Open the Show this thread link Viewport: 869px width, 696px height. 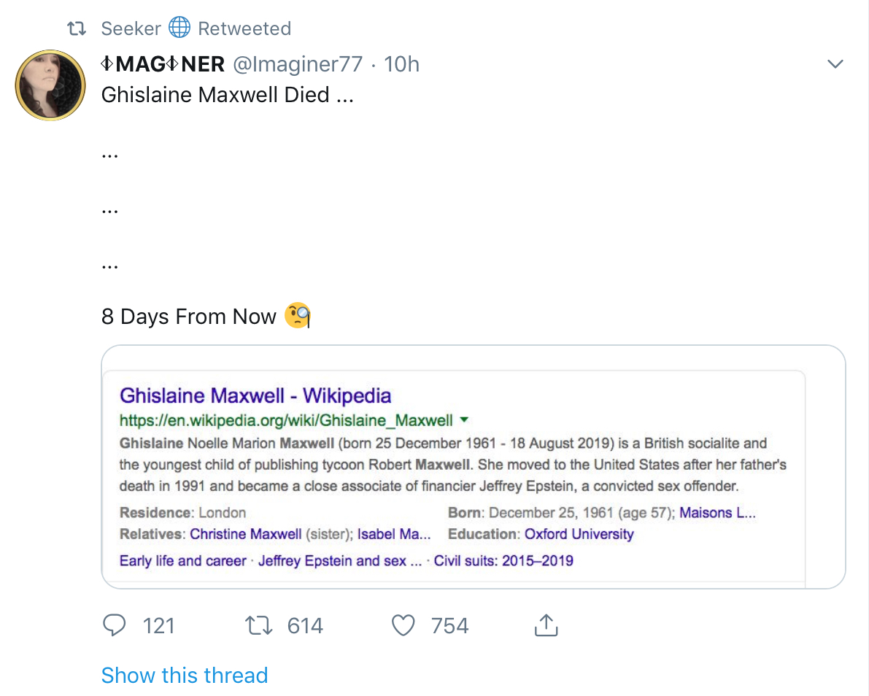pyautogui.click(x=184, y=675)
